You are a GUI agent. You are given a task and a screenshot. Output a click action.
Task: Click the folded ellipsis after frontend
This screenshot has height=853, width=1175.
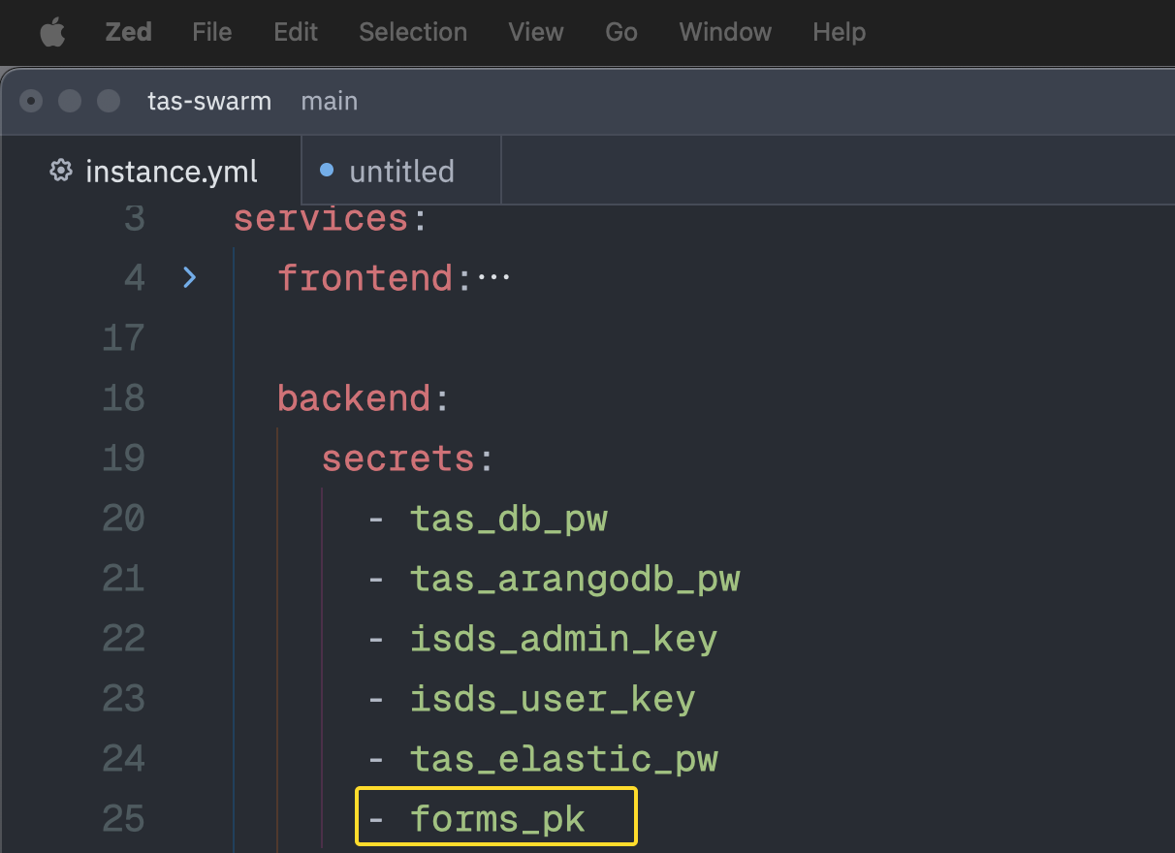pyautogui.click(x=494, y=278)
